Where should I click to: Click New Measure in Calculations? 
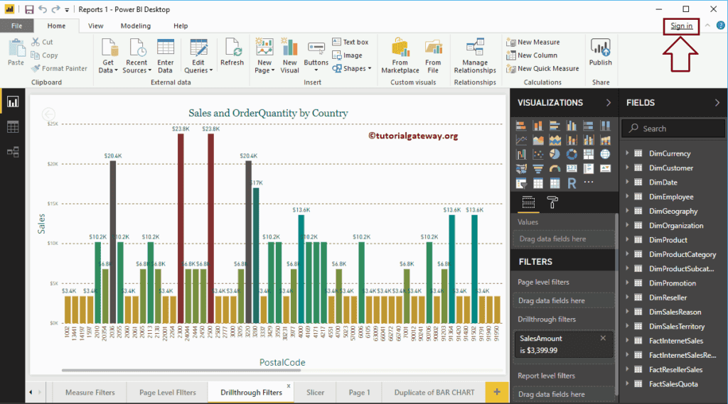[532, 42]
